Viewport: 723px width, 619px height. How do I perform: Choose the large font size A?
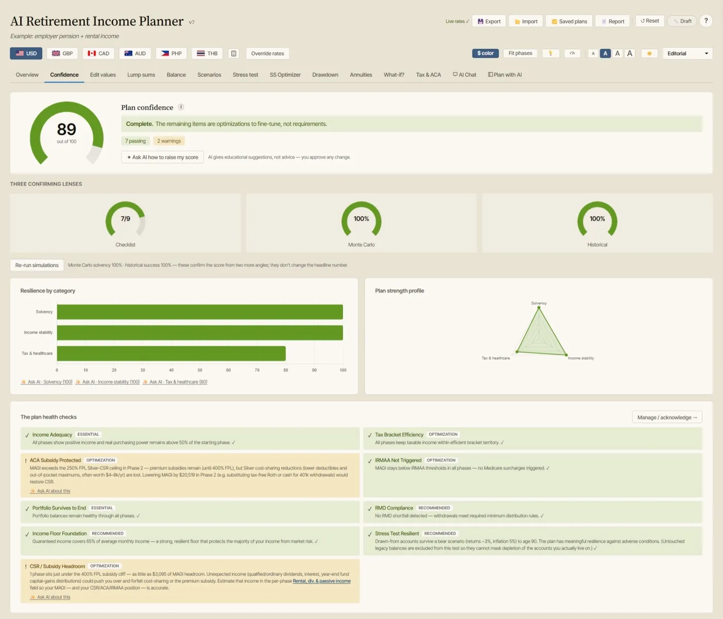[617, 53]
